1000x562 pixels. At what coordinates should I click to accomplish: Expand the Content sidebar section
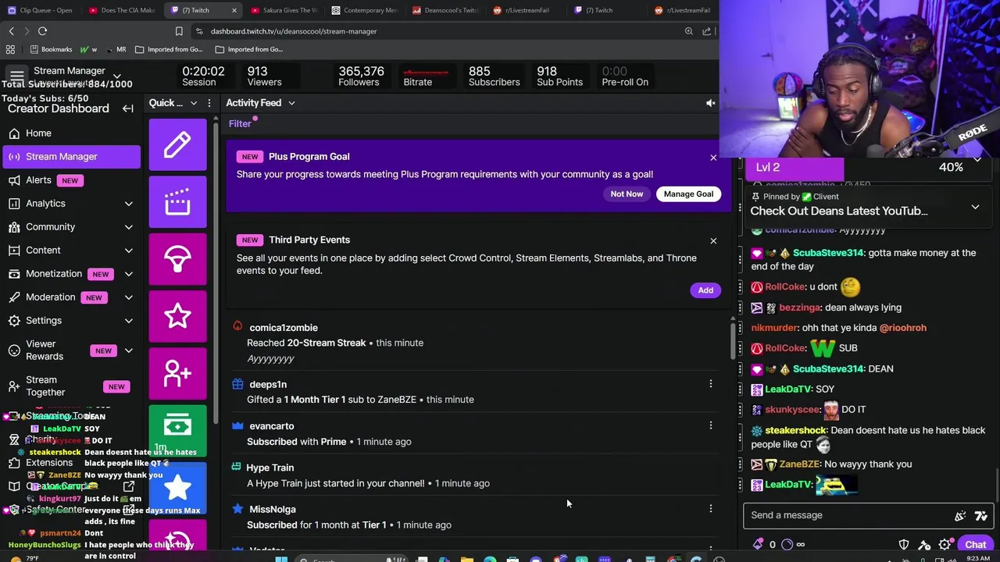pos(128,251)
